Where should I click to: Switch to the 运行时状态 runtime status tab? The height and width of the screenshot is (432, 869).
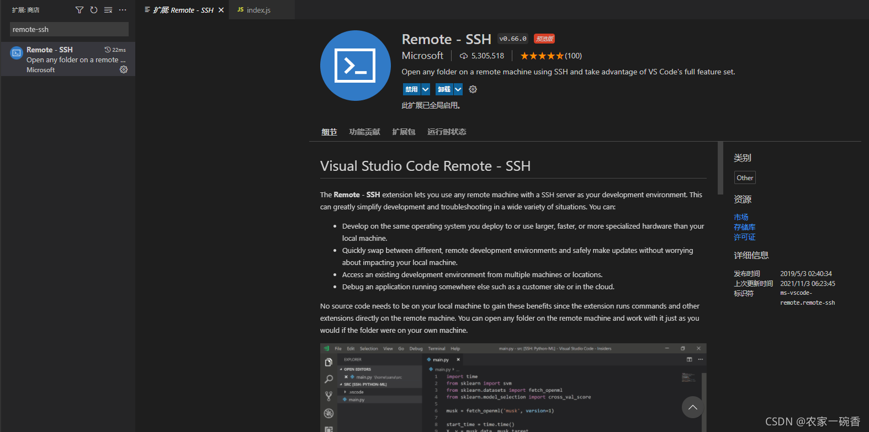coord(447,132)
